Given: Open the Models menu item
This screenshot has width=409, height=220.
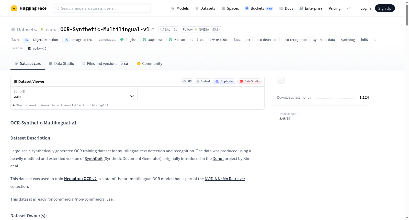Looking at the screenshot, I should (180, 8).
